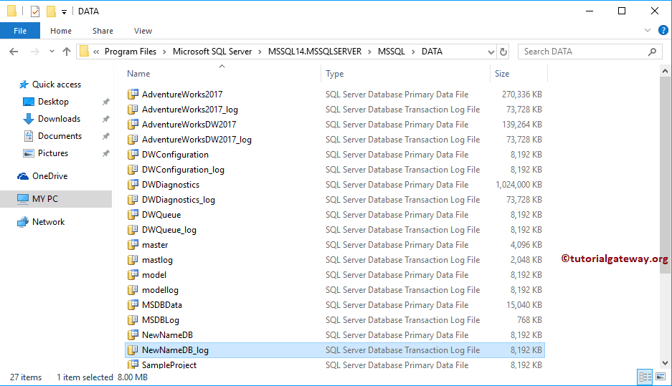The image size is (672, 386).
Task: Click the Help question mark icon
Action: click(x=663, y=30)
